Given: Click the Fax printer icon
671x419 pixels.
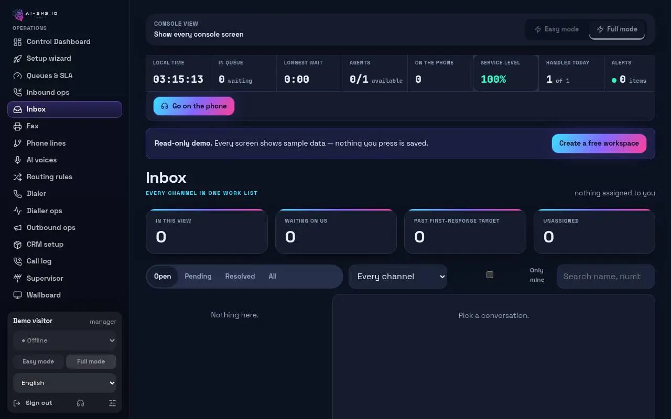Looking at the screenshot, I should (17, 126).
